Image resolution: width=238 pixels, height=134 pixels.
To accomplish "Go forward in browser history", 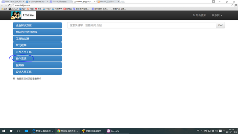I will pyautogui.click(x=6, y=5).
